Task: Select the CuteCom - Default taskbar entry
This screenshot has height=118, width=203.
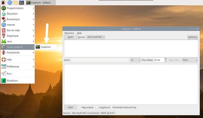Action: 41,3
